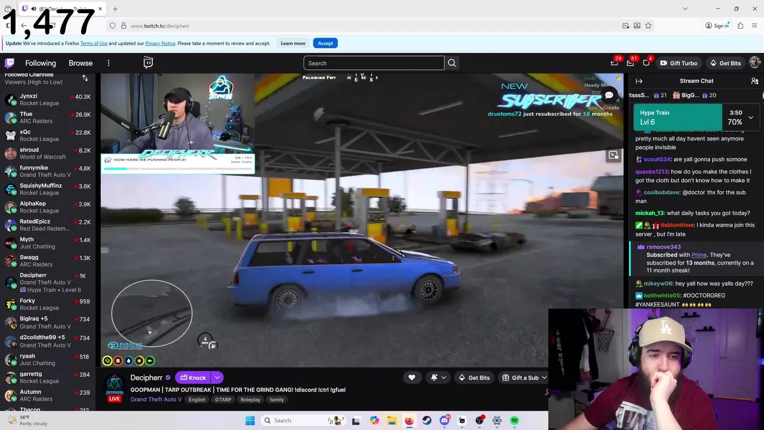Open Decipherr channel avatar
764x430 pixels.
pos(115,385)
